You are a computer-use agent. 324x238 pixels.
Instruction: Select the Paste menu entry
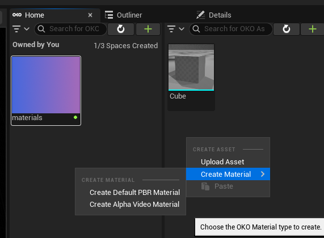[228, 186]
